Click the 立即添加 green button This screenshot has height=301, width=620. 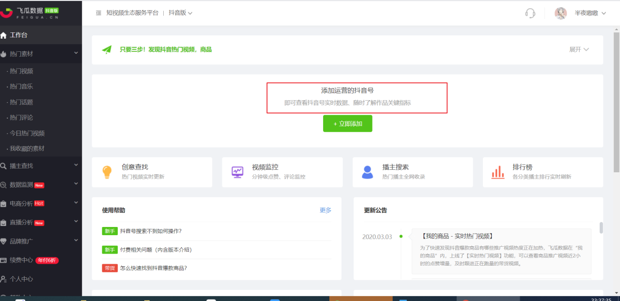click(347, 123)
